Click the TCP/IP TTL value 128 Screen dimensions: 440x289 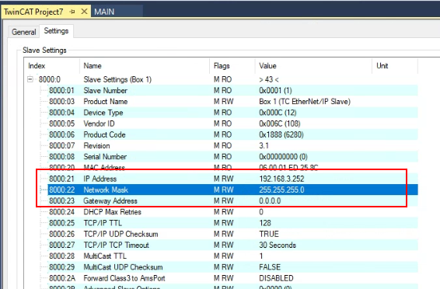pyautogui.click(x=265, y=223)
